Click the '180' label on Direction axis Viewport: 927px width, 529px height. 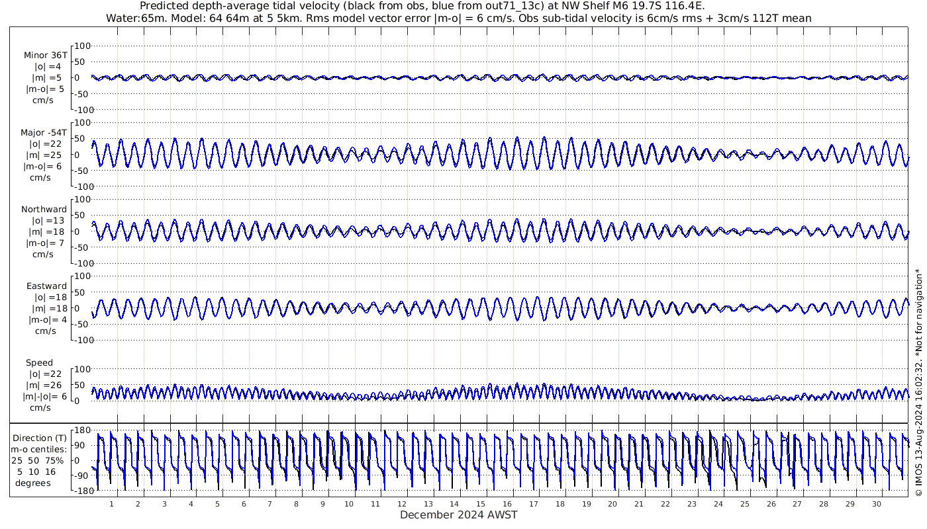click(82, 430)
